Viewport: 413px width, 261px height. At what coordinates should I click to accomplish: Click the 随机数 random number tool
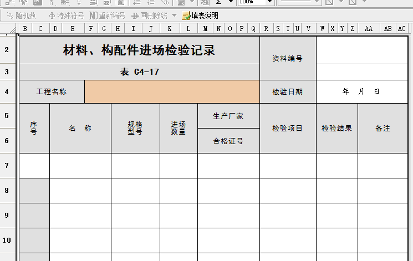(21, 16)
